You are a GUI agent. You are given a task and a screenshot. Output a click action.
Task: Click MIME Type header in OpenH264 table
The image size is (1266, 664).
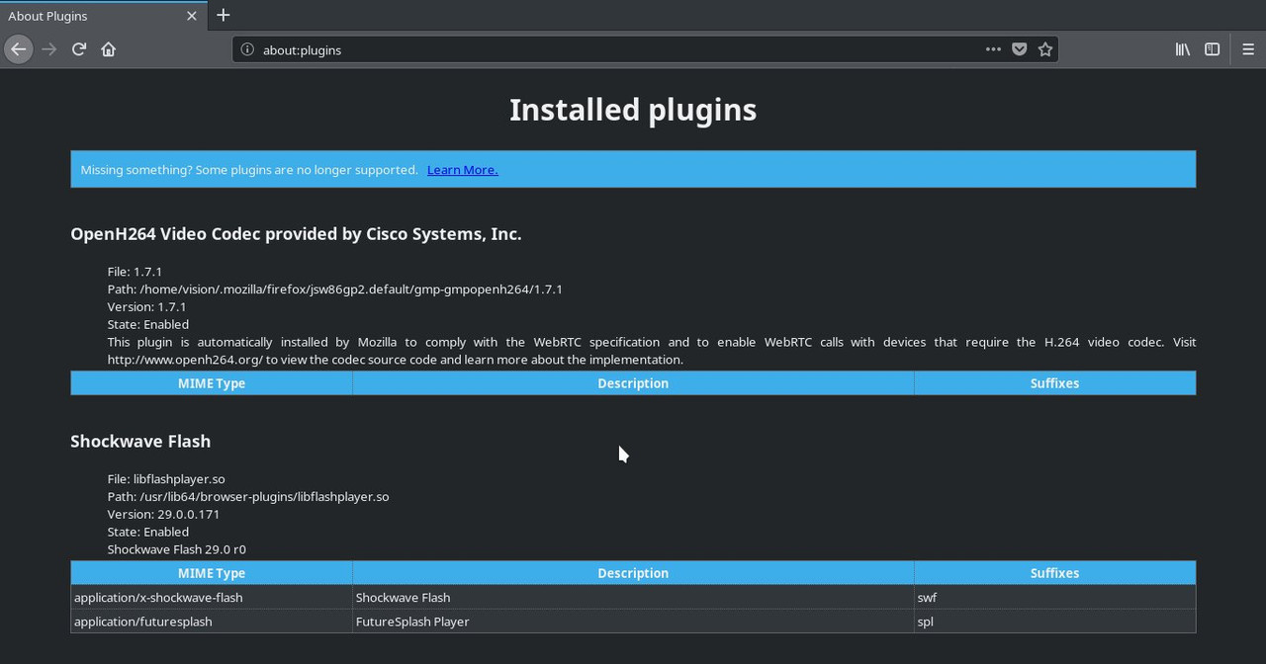pos(212,383)
